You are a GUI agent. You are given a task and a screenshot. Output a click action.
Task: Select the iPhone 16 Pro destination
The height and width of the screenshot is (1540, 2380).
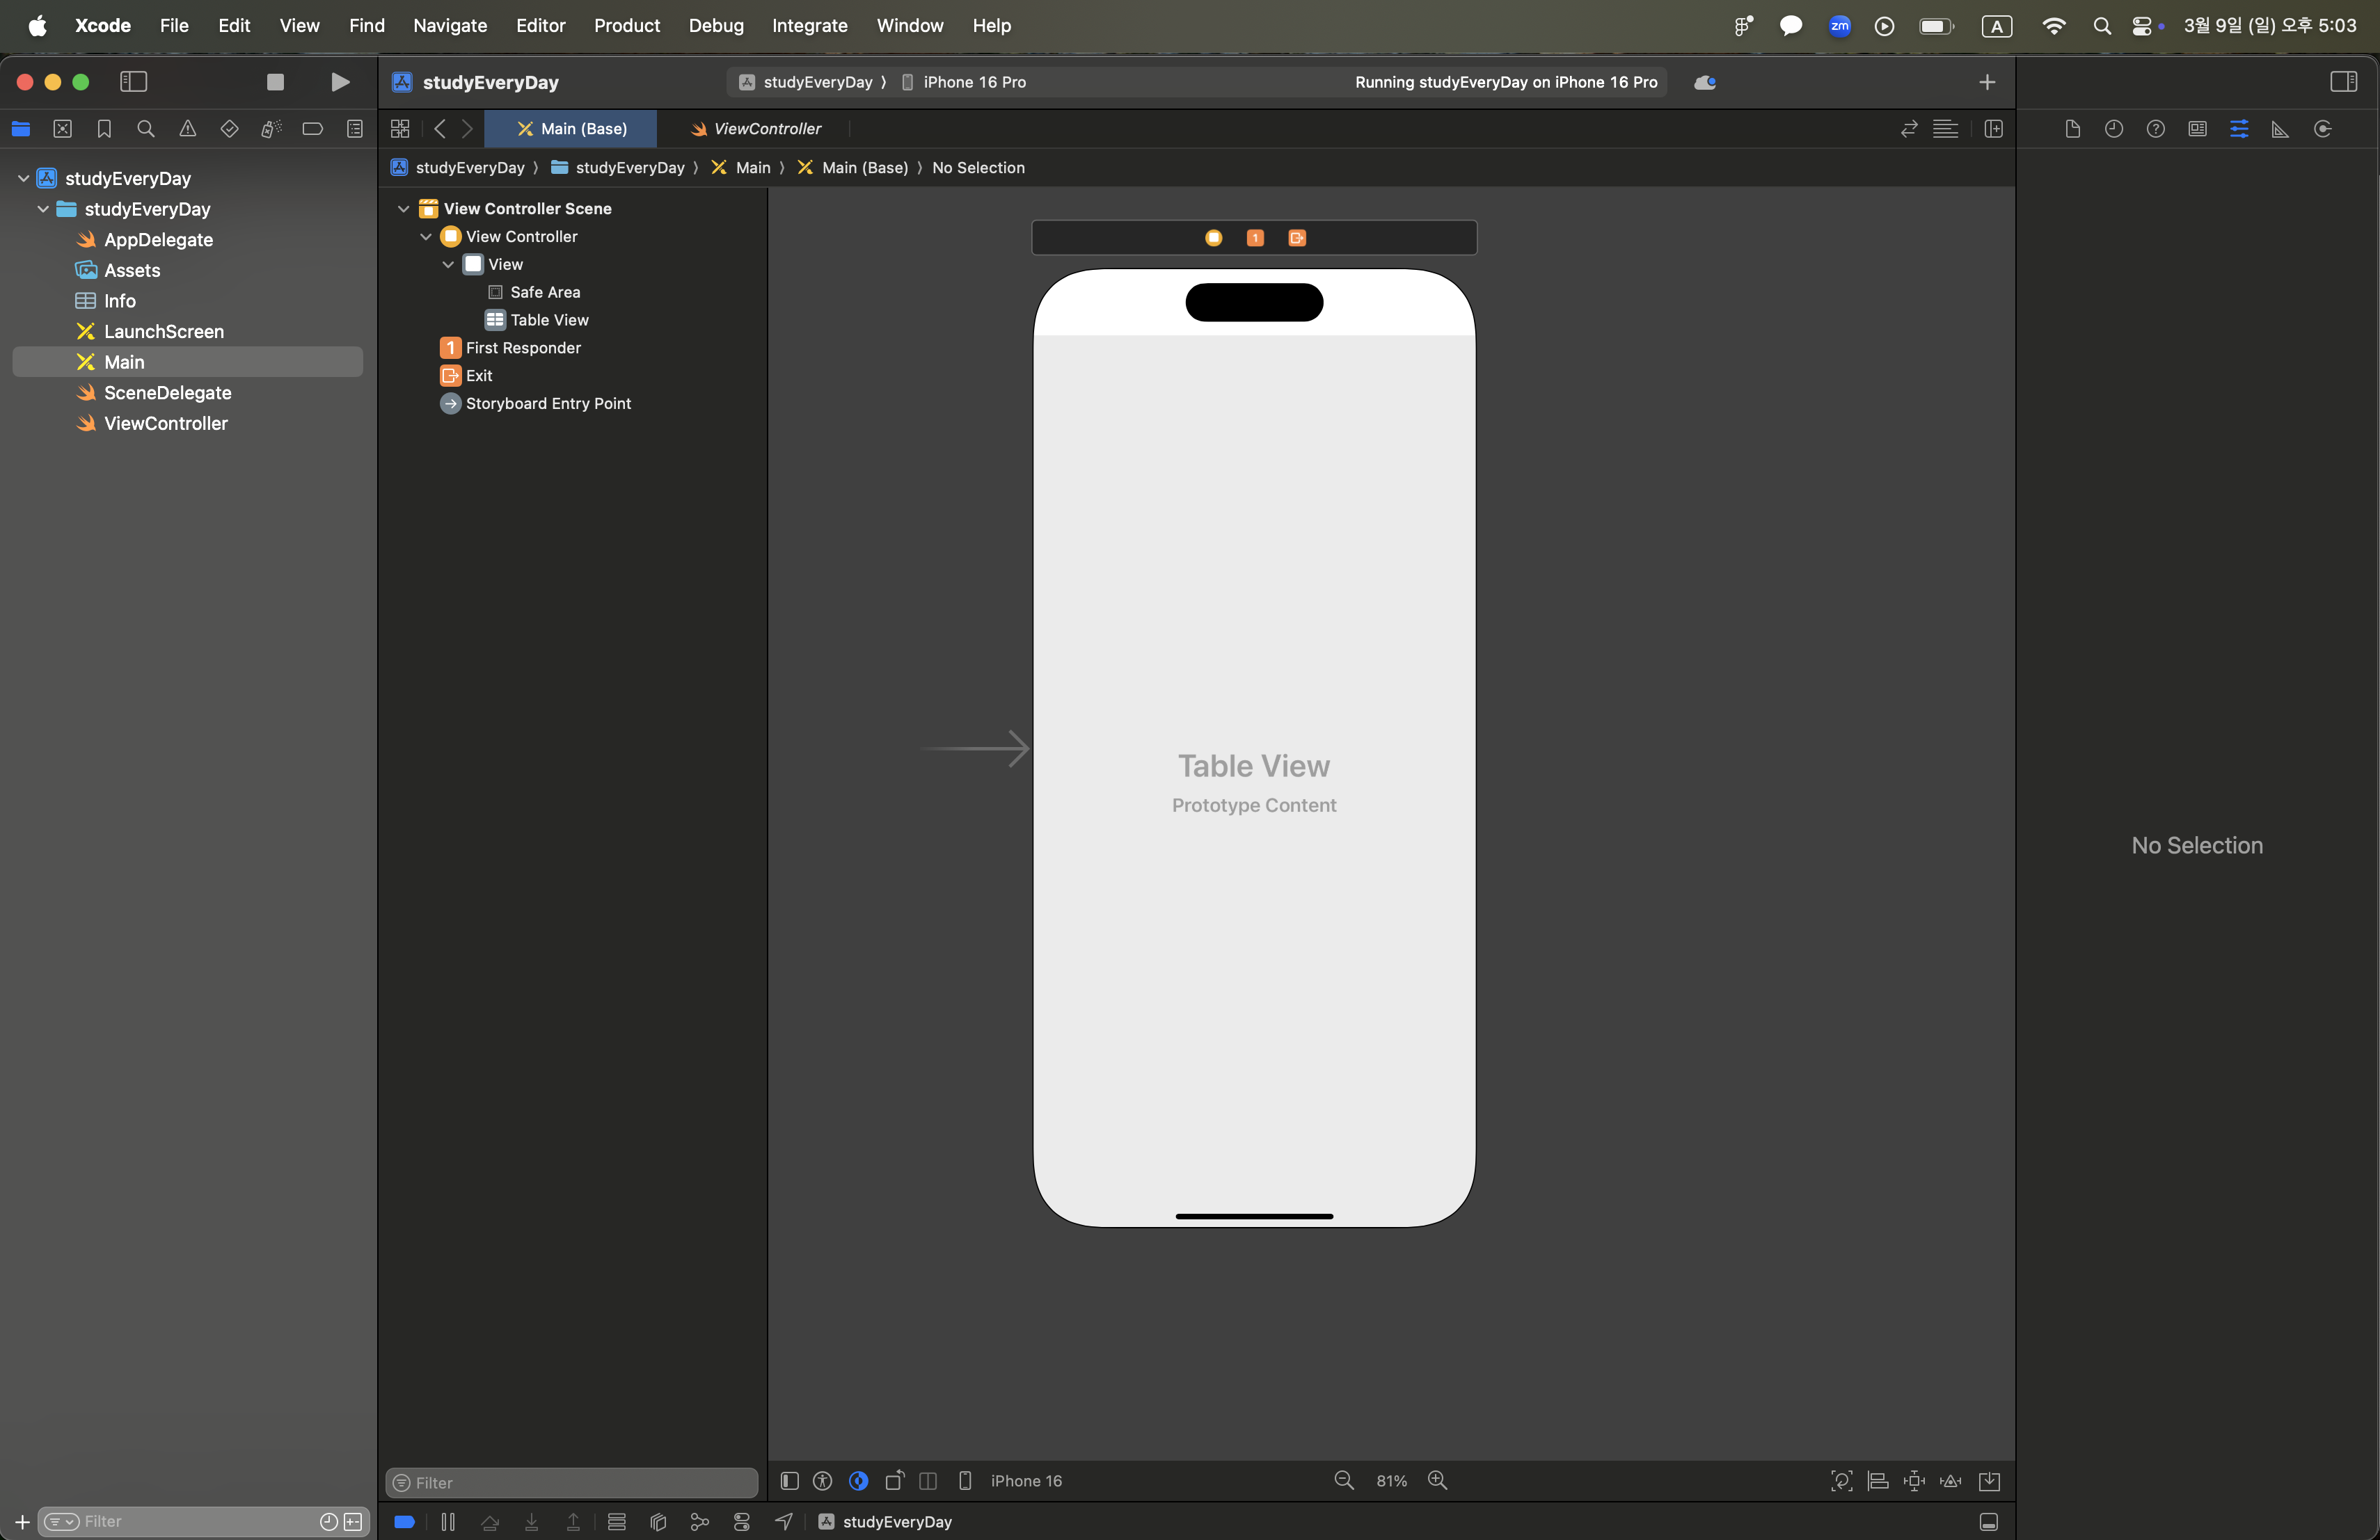point(974,82)
